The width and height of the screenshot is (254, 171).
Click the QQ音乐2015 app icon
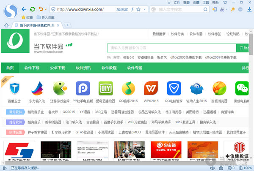(x=128, y=88)
